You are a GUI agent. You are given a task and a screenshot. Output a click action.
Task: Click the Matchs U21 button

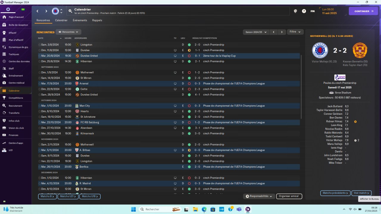[x=68, y=196]
